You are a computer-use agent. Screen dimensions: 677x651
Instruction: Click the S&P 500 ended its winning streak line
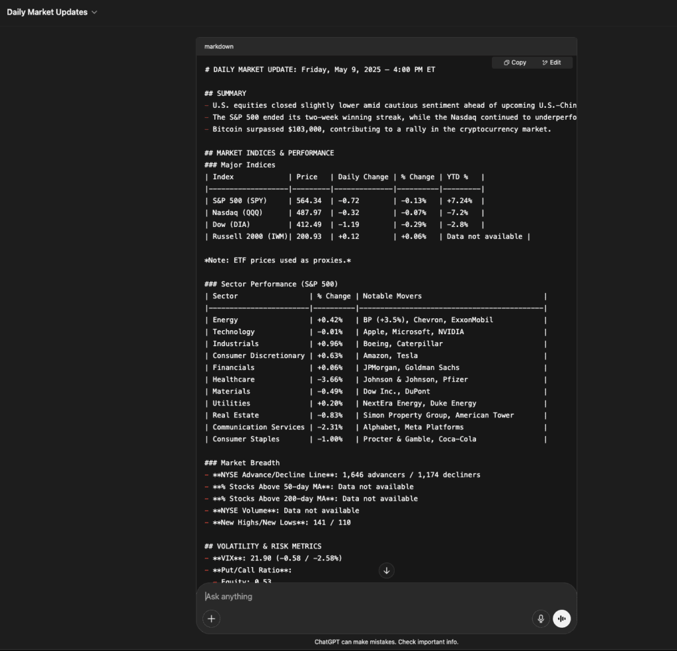coord(391,118)
